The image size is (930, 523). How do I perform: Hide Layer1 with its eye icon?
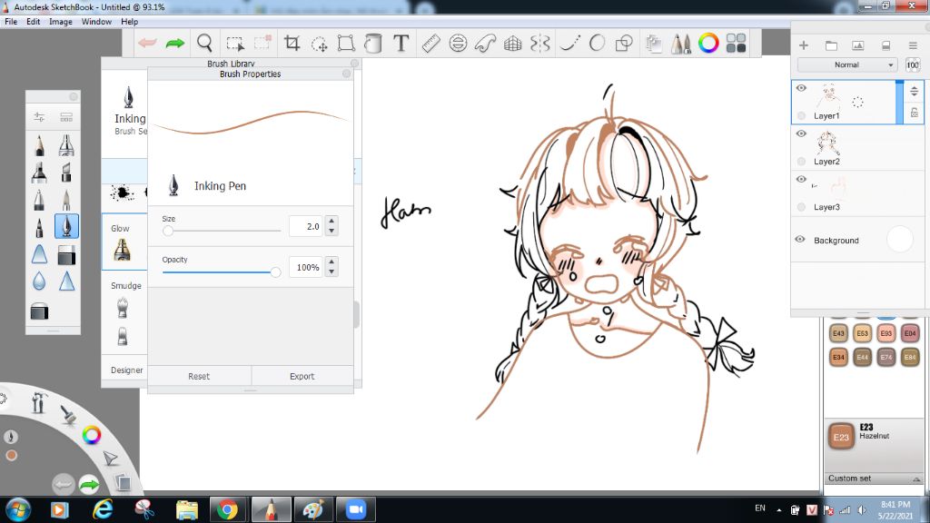tap(801, 88)
